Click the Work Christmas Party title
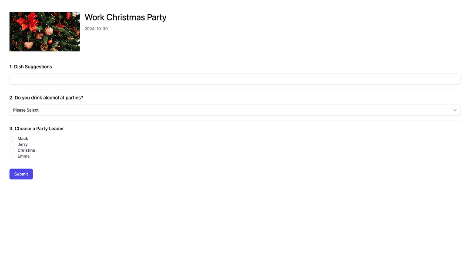 [125, 17]
